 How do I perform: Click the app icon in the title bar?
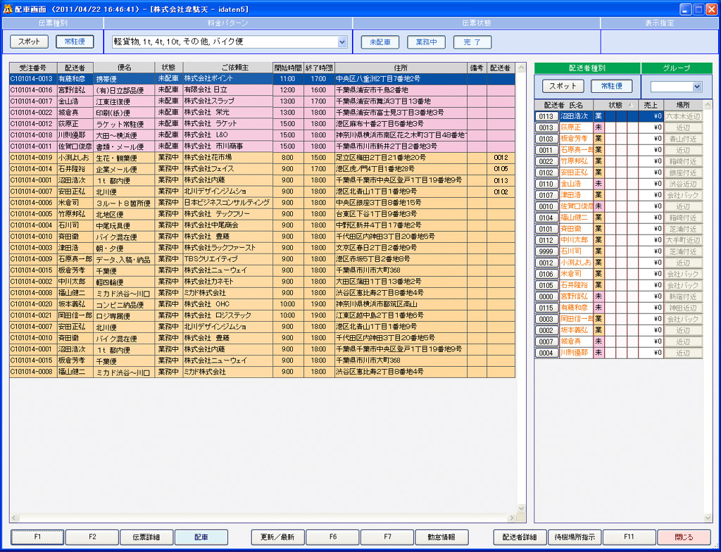click(x=8, y=8)
